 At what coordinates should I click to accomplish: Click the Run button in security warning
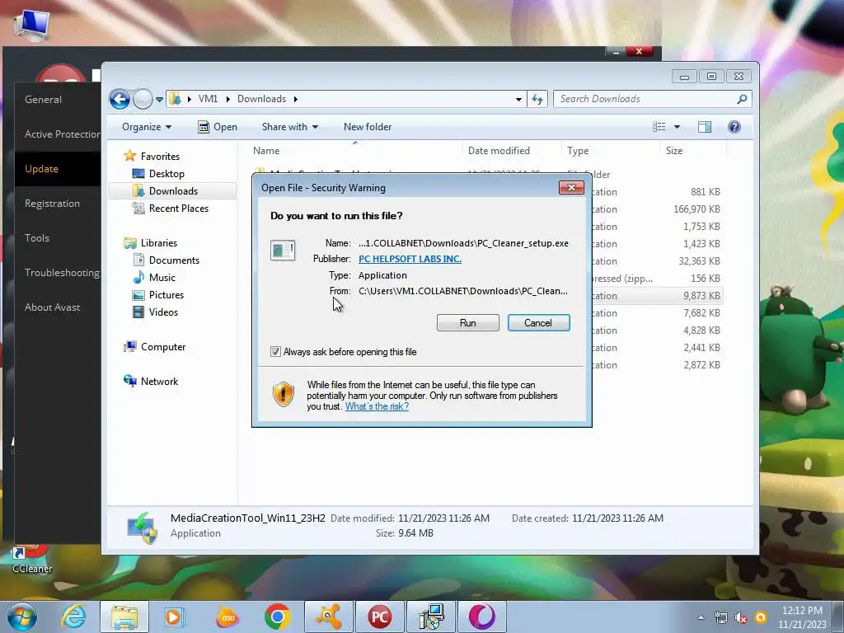click(x=468, y=322)
